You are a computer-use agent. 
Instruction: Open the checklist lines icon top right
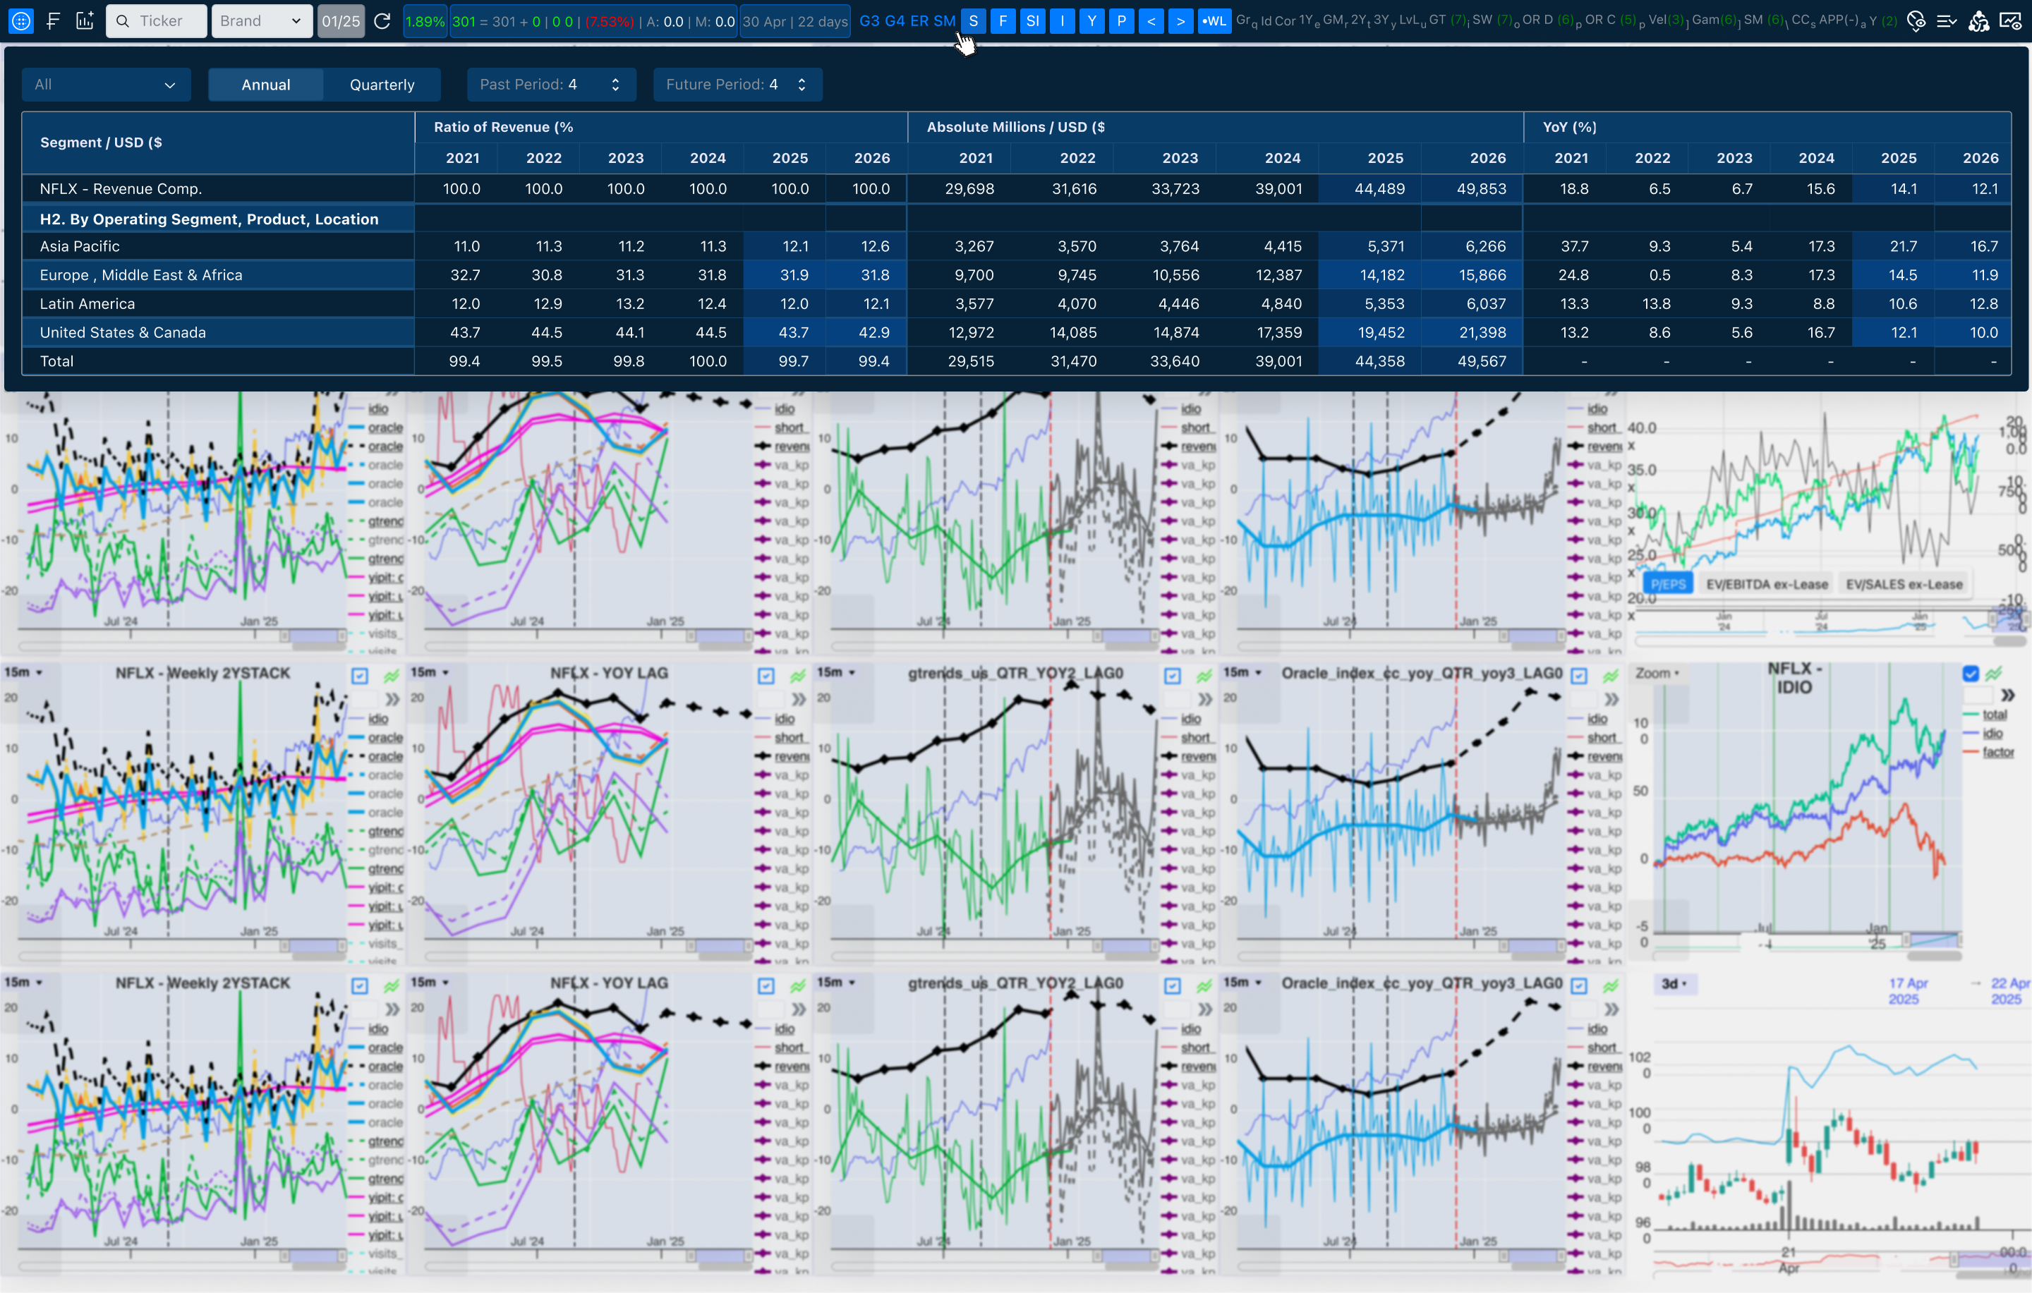click(1947, 21)
